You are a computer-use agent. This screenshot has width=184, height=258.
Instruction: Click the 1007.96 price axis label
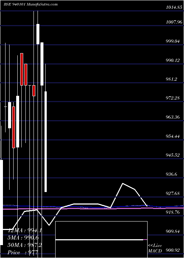tap(174, 22)
